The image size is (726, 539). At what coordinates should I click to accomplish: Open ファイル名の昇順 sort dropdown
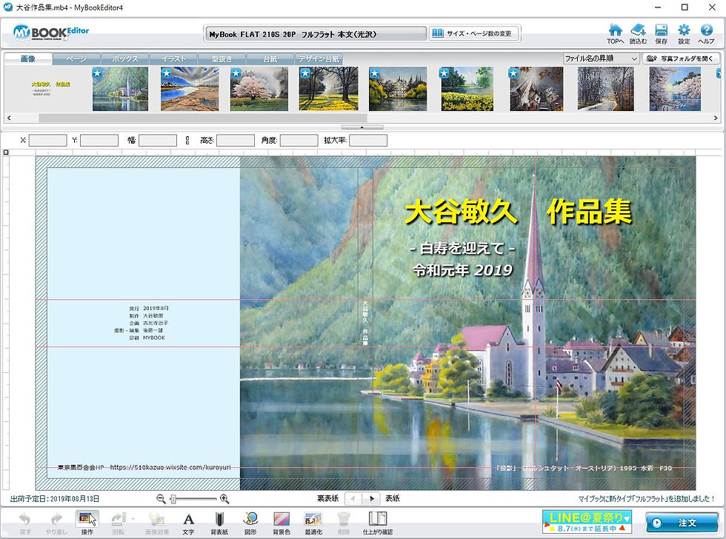click(601, 58)
